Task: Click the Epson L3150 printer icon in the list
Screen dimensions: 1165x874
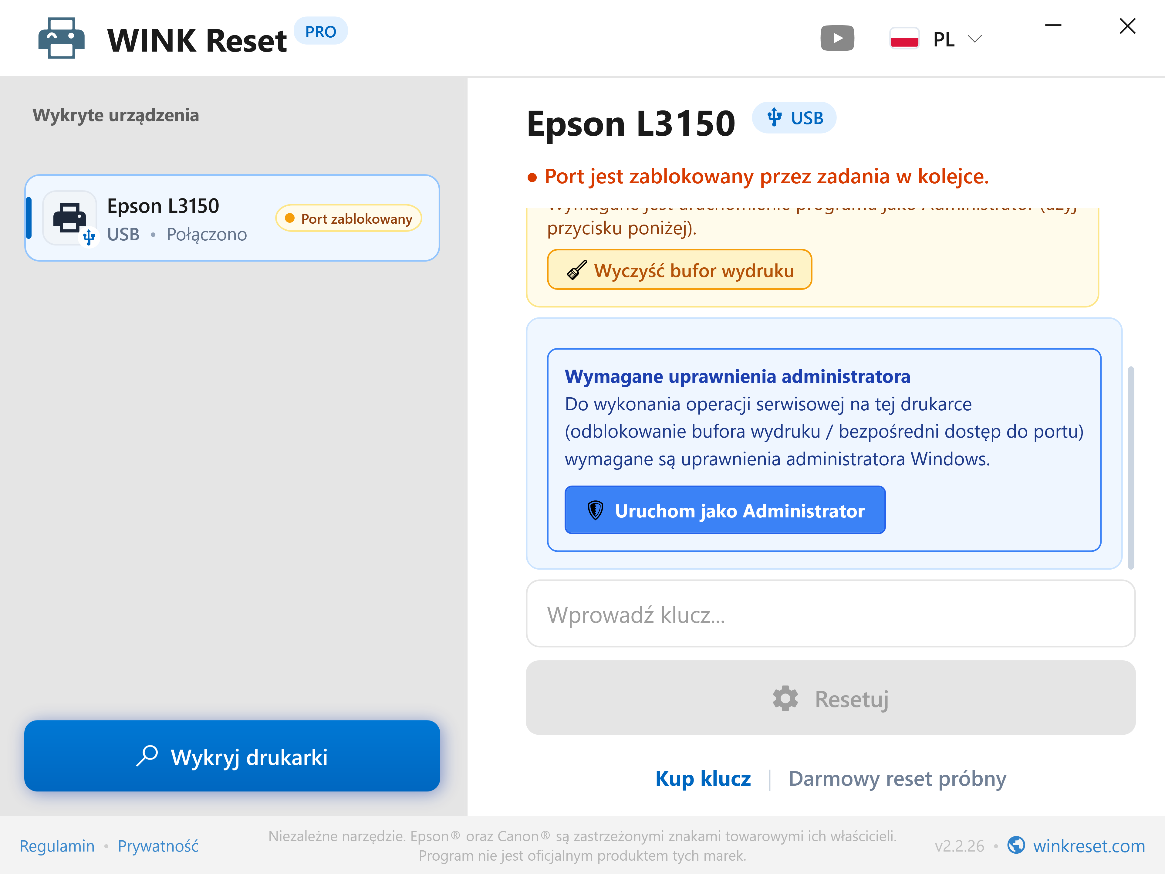Action: [x=69, y=218]
